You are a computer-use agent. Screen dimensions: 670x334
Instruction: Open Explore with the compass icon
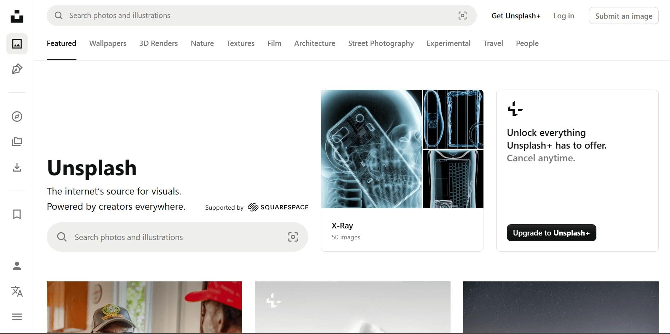coord(17,117)
